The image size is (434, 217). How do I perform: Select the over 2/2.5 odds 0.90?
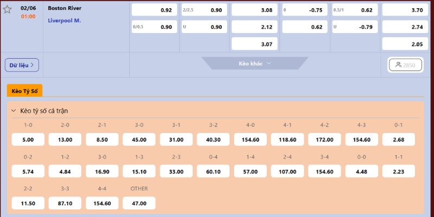205,10
